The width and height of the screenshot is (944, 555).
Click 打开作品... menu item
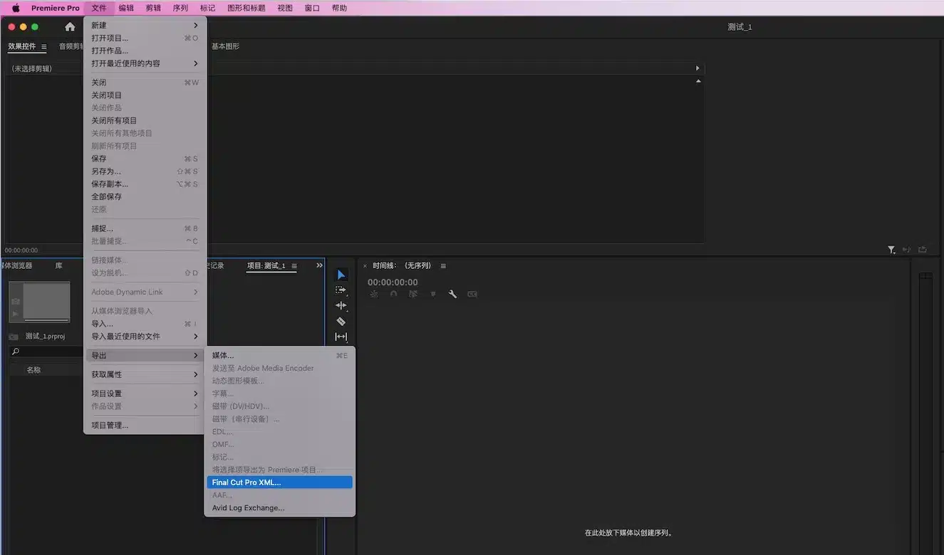[145, 51]
